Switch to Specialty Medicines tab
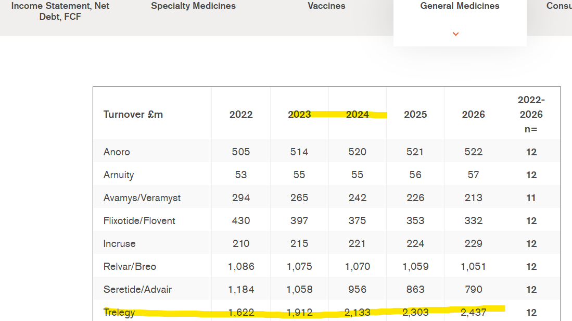 (193, 6)
